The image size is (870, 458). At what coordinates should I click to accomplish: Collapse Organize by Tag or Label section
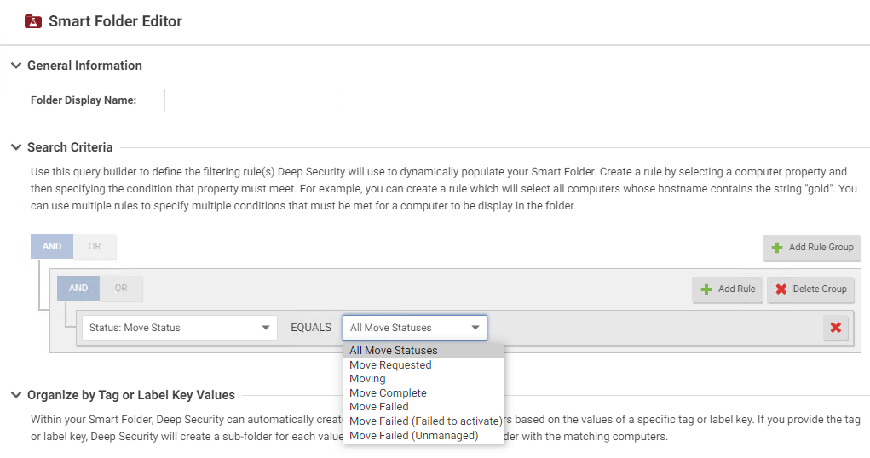16,395
